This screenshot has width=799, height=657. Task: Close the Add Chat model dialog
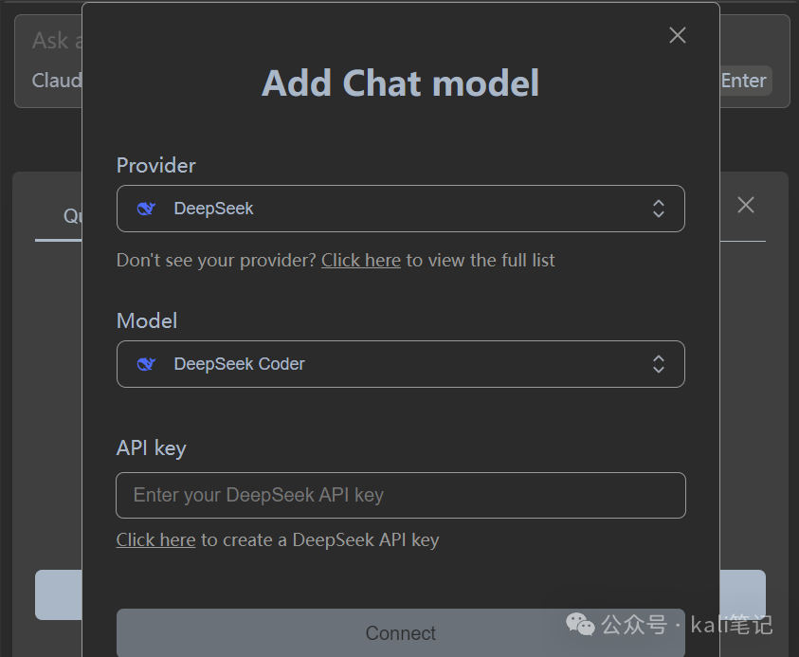coord(678,35)
